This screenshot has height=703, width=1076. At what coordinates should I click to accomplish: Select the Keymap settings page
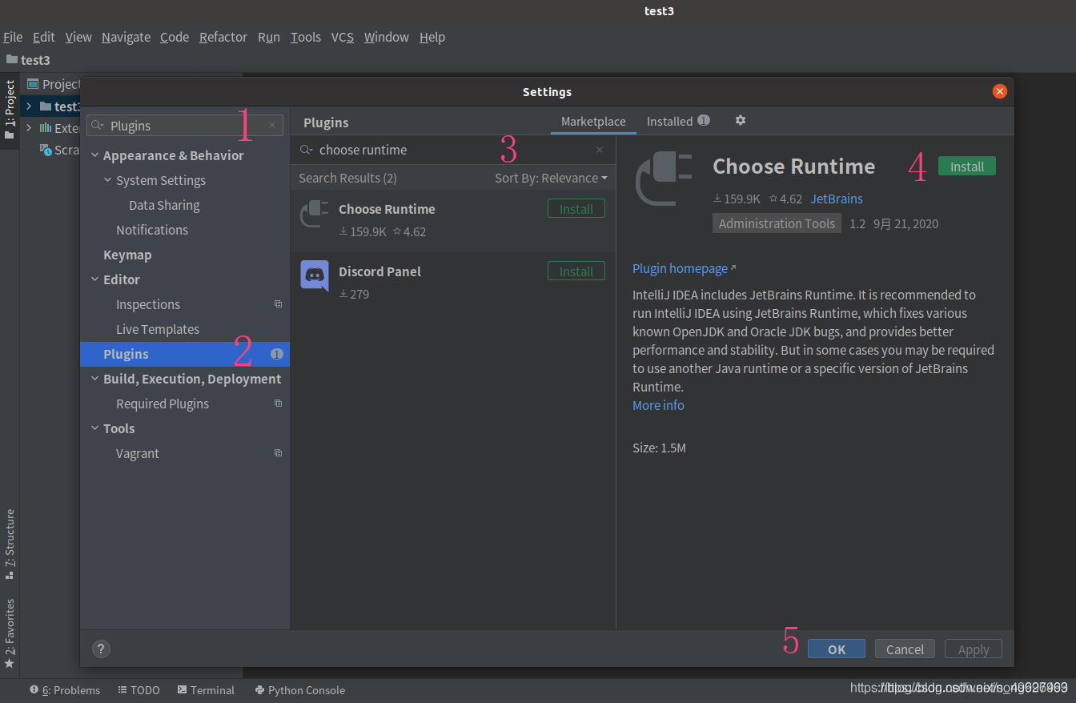pyautogui.click(x=127, y=255)
